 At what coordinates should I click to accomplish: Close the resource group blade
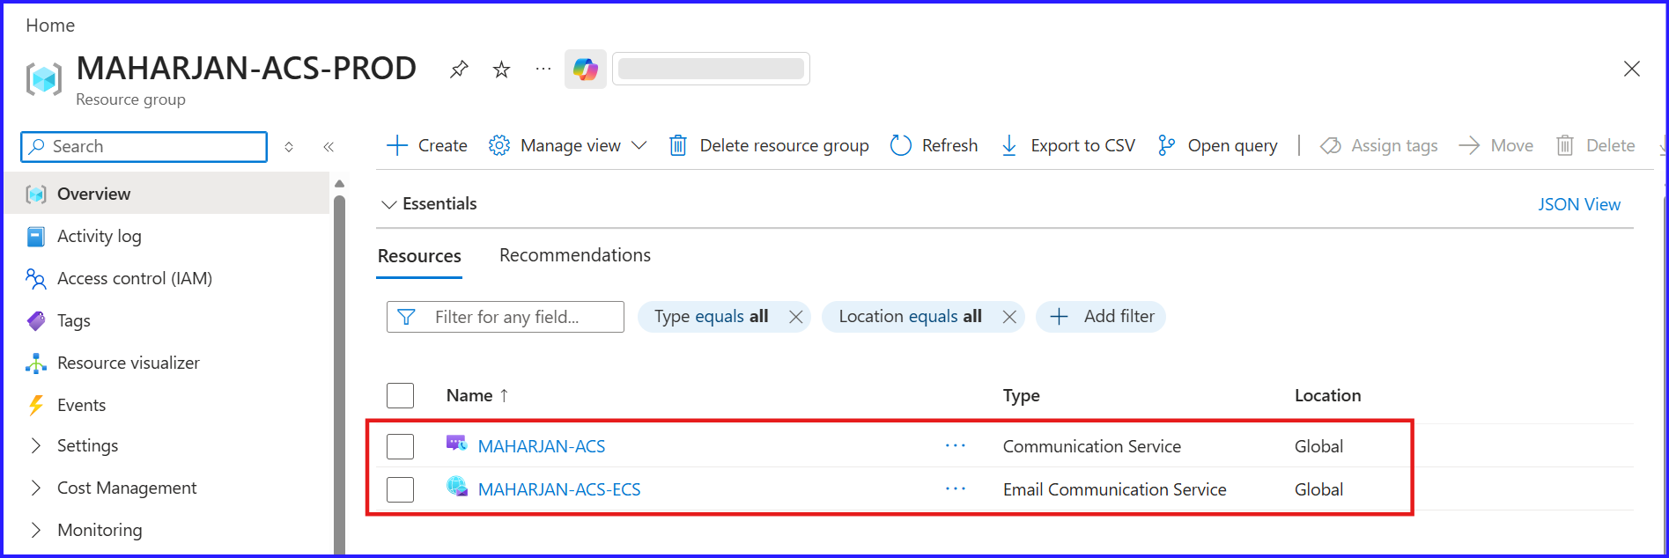(x=1631, y=69)
